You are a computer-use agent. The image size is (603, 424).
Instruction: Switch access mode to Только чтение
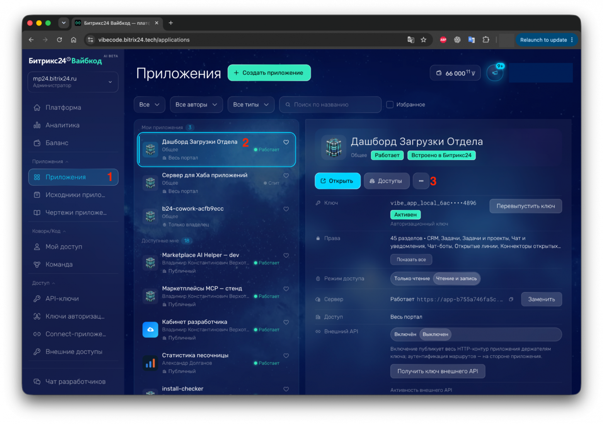[412, 278]
